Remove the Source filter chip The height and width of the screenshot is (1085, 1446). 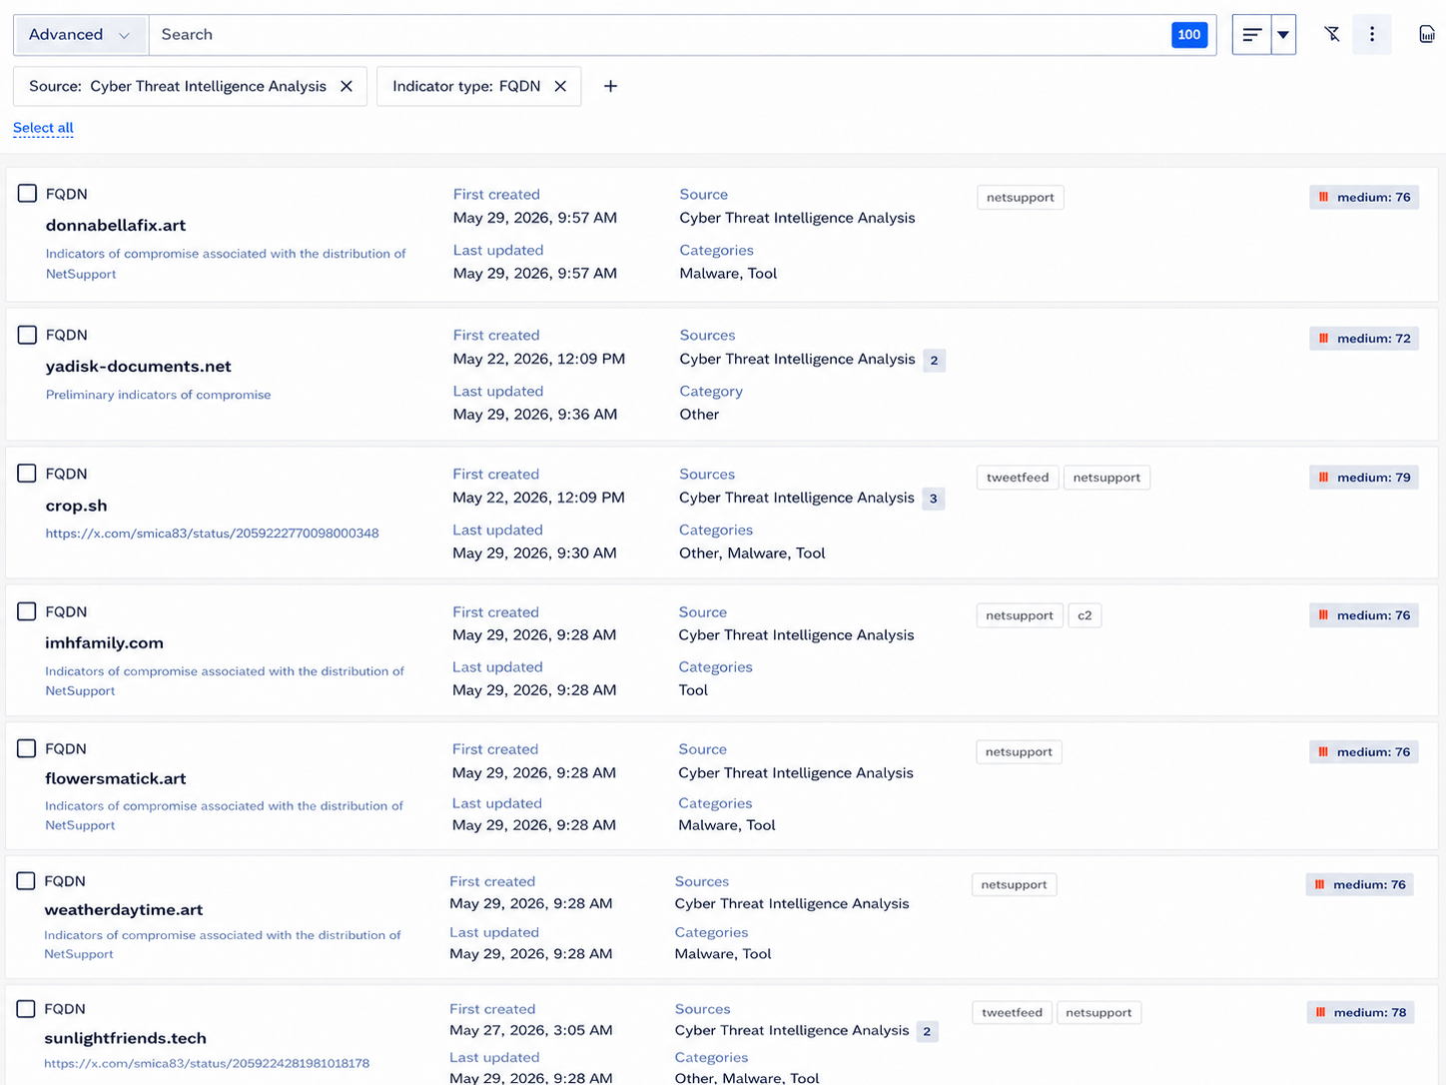tap(347, 86)
